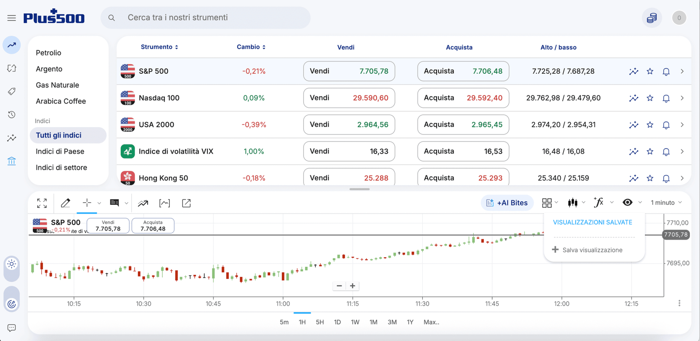Open the funds coins icon
700x341 pixels.
tap(652, 18)
